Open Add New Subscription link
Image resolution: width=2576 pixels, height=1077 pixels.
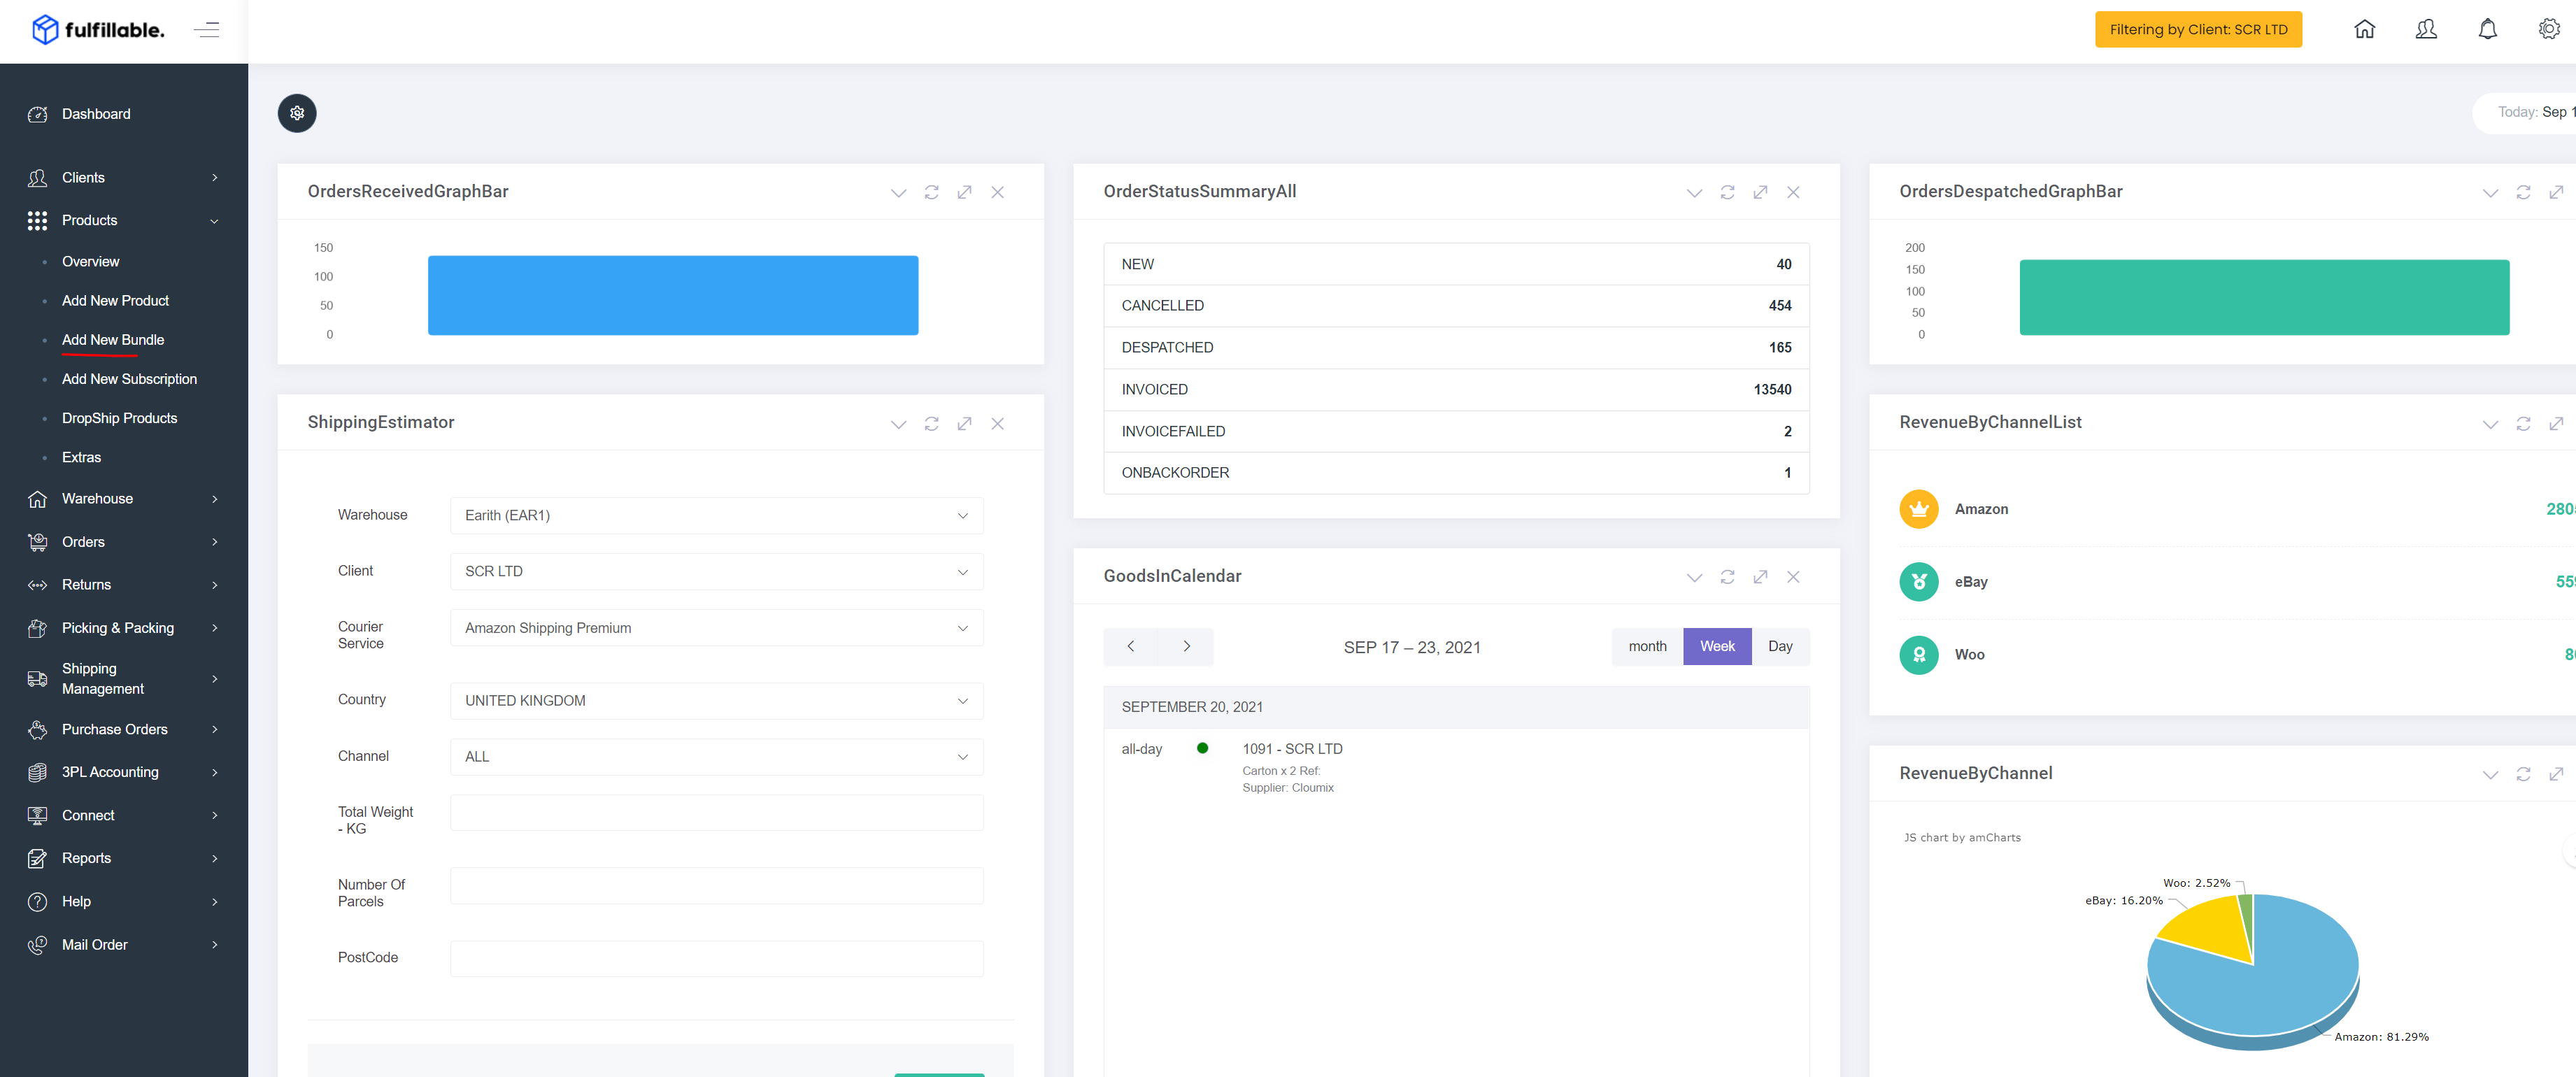point(129,379)
